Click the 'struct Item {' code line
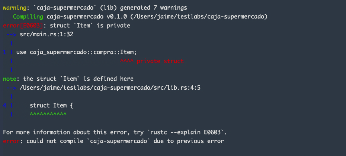This screenshot has width=346, height=156. click(x=51, y=105)
